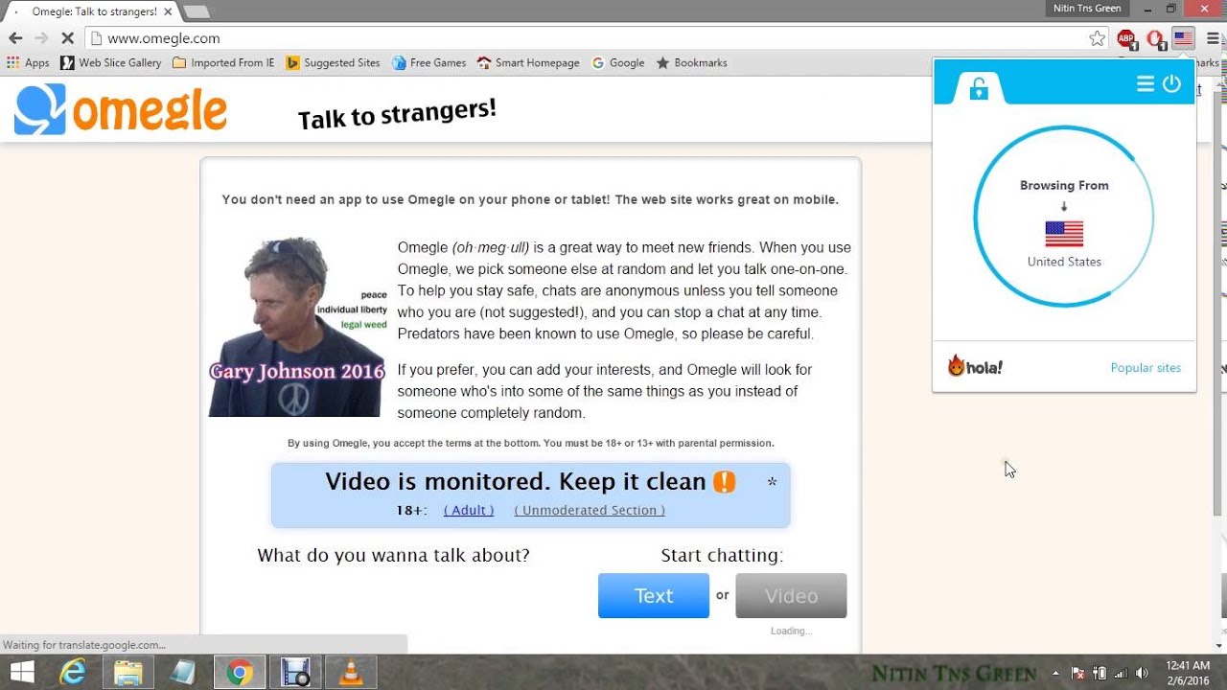Image resolution: width=1227 pixels, height=690 pixels.
Task: Open the Imported From IE bookmarks folder
Action: coord(223,63)
